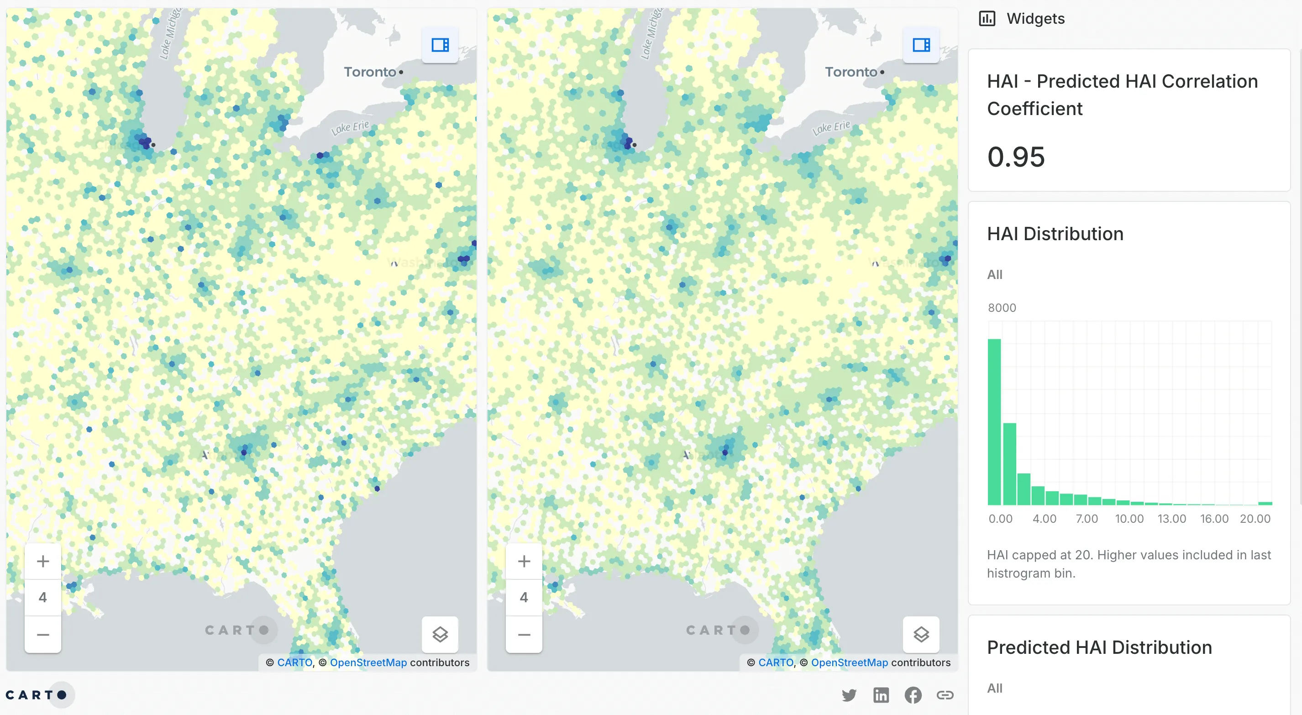Click the Widgets chart icon
This screenshot has height=715, width=1302.
tap(987, 19)
